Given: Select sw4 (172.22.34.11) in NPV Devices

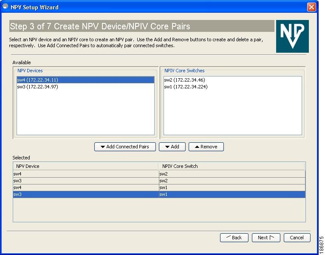Looking at the screenshot, I should (85, 80).
